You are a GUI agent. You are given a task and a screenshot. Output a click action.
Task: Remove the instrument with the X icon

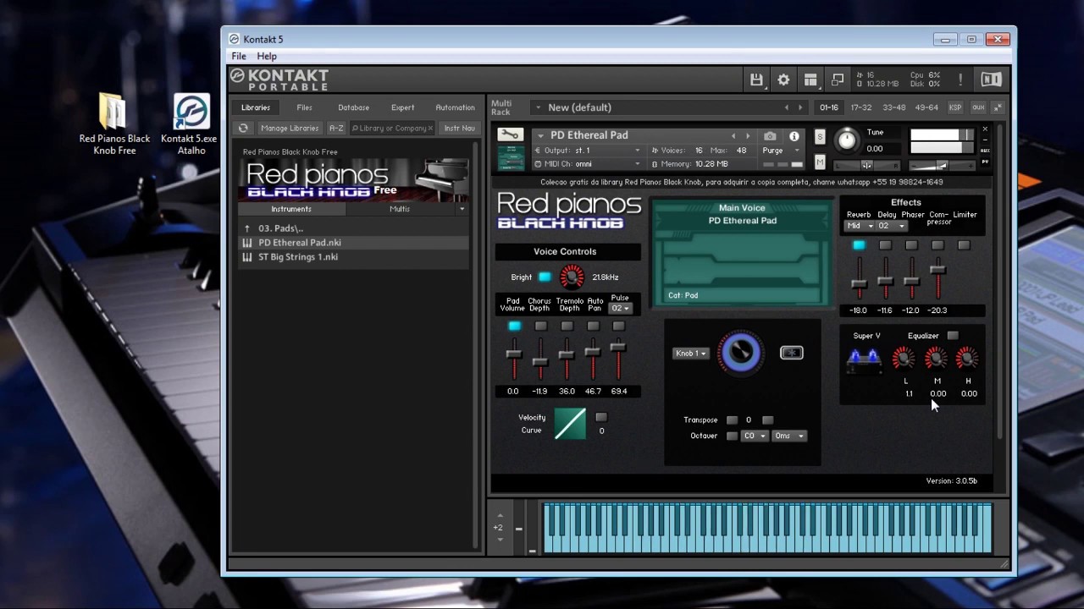(x=985, y=129)
